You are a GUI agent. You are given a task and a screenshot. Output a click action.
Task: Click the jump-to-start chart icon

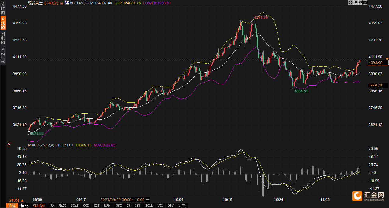[x=355, y=2]
